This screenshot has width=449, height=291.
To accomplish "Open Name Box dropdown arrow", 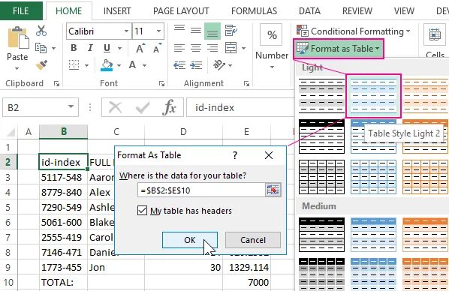I will [x=71, y=107].
